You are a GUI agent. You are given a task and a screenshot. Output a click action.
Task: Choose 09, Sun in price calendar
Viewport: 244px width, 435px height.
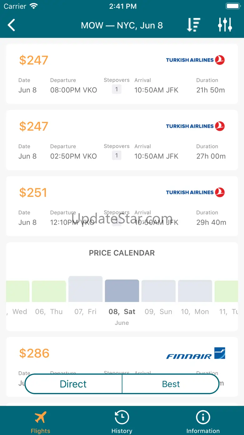point(158,291)
